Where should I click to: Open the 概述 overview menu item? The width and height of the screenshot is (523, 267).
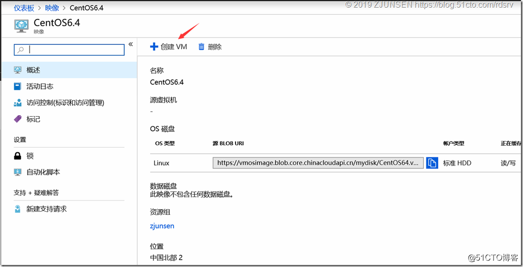pos(68,70)
